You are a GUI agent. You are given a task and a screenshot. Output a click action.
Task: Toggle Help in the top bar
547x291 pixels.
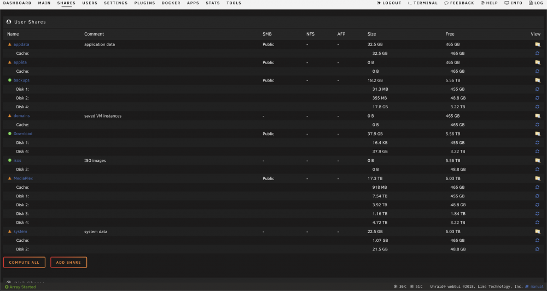click(x=489, y=3)
